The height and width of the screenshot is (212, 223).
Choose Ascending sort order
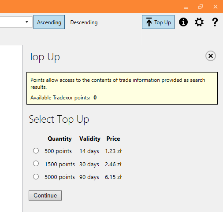(x=49, y=22)
